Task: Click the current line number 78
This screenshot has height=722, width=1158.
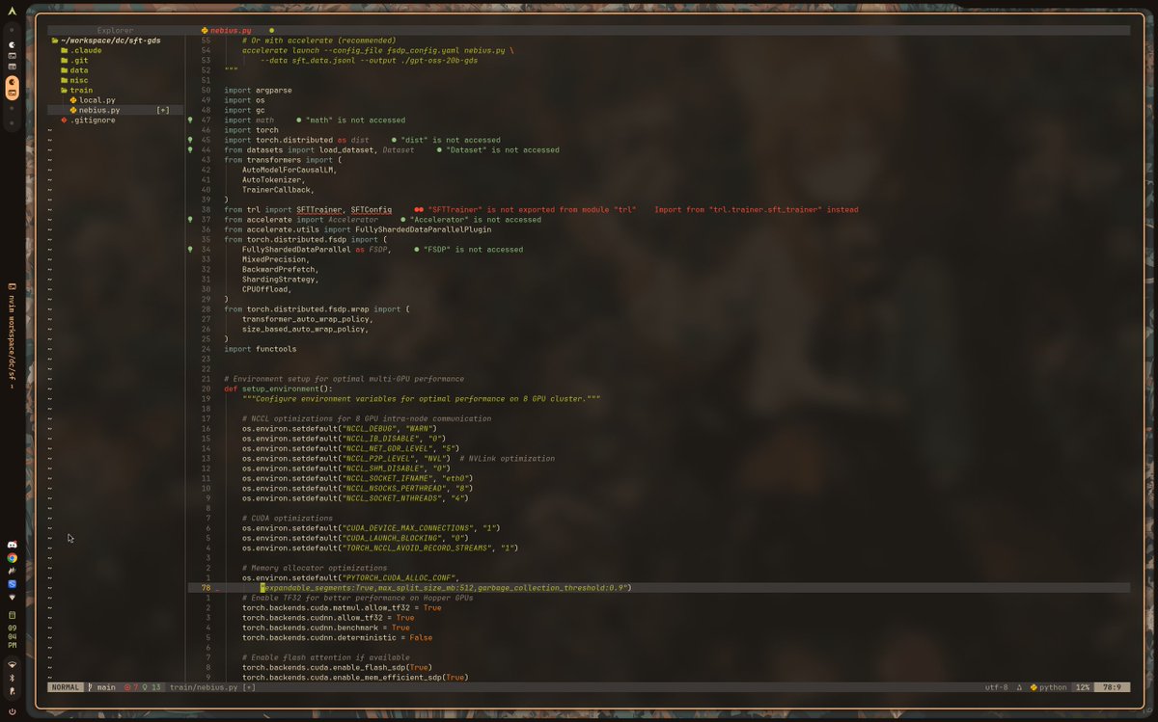Action: (x=207, y=588)
